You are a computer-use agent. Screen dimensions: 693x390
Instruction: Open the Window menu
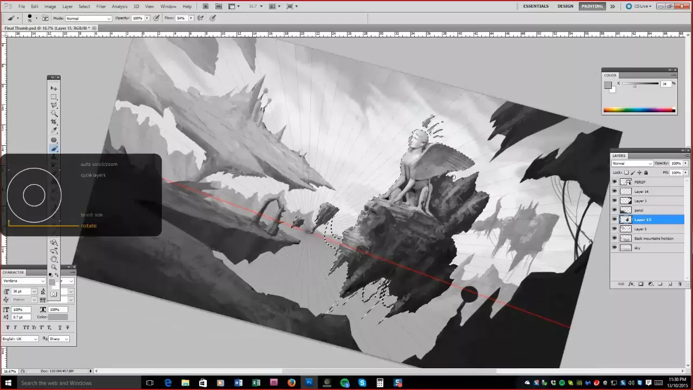tap(168, 6)
